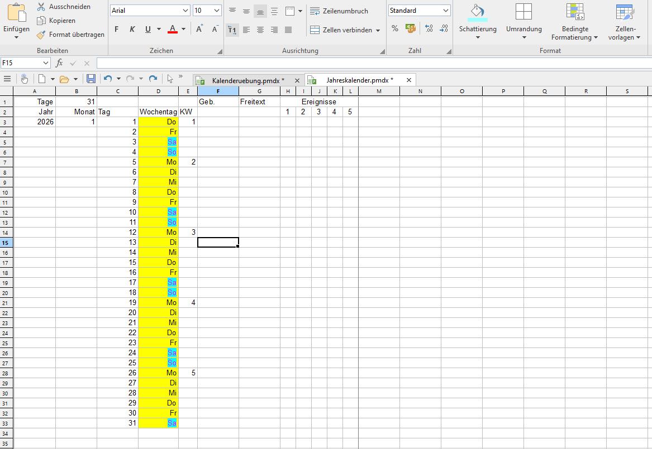
Task: Click the percent number format icon
Action: pyautogui.click(x=395, y=28)
